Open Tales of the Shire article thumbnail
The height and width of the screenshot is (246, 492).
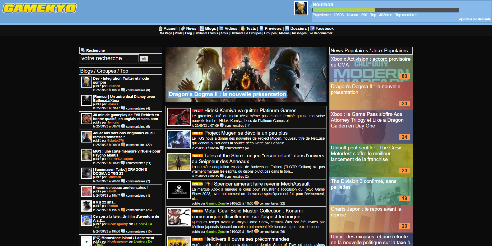point(179,162)
